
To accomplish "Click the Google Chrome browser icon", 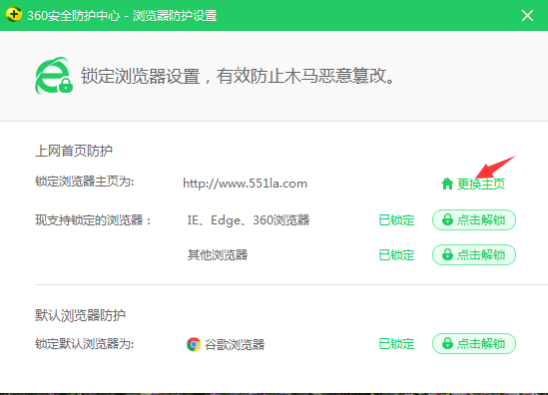I will 194,344.
